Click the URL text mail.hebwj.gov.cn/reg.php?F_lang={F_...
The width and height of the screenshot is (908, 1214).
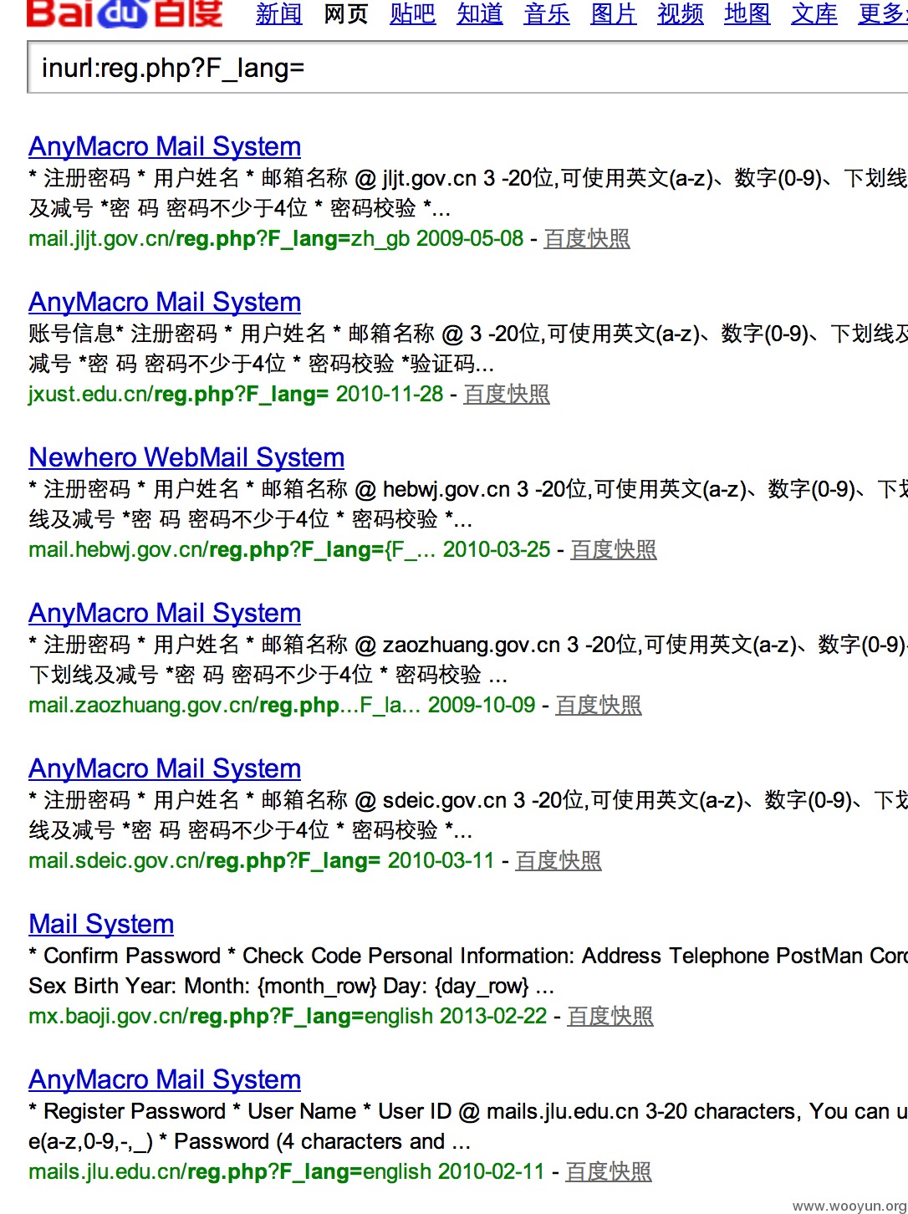point(232,549)
